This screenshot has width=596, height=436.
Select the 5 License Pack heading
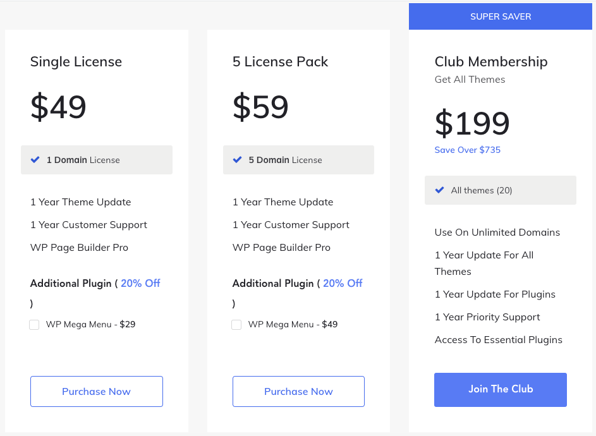(x=280, y=62)
